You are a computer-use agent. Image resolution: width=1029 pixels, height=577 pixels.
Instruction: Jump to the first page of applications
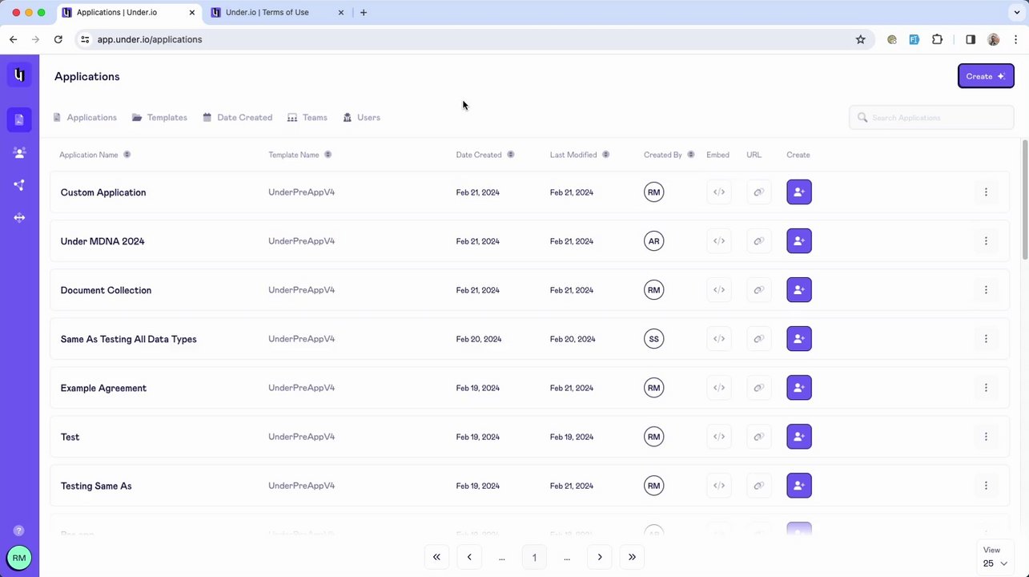point(436,557)
